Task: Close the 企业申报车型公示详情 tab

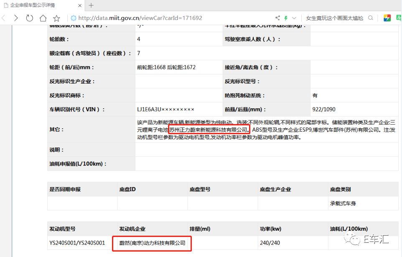Action: 80,5
